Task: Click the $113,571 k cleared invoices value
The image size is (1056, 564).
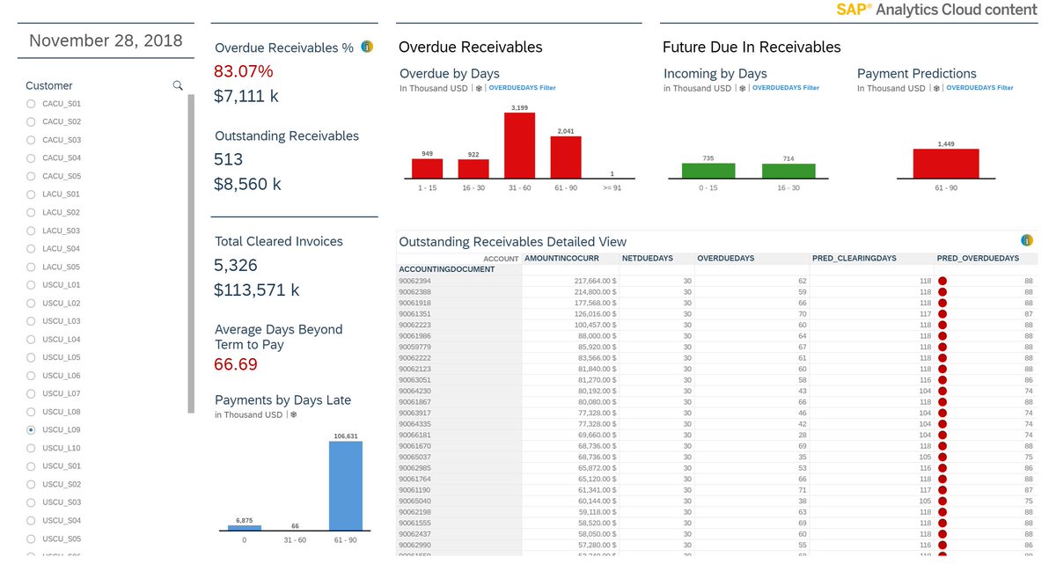Action: (257, 289)
